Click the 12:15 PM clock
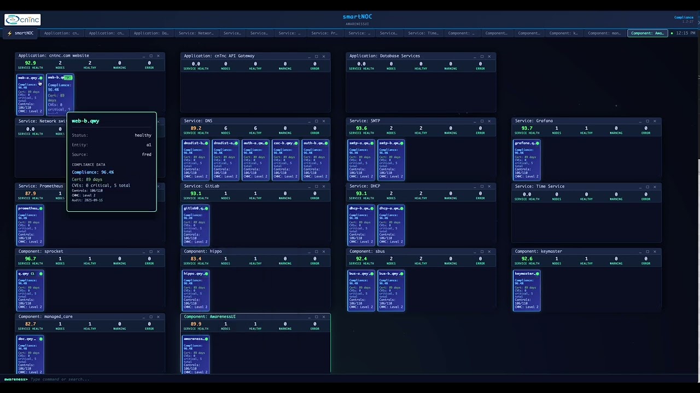This screenshot has width=700, height=393. (x=686, y=33)
